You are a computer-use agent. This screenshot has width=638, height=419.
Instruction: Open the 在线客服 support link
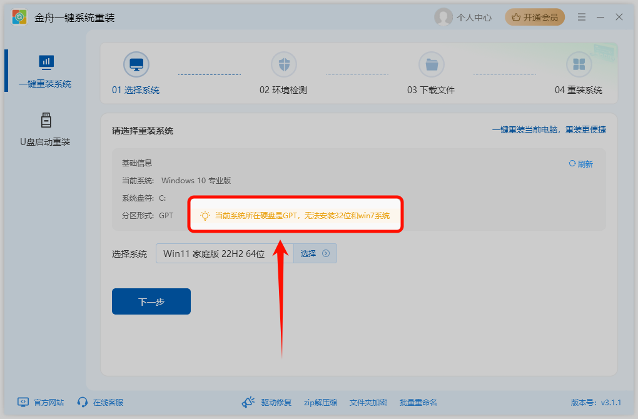pos(108,402)
